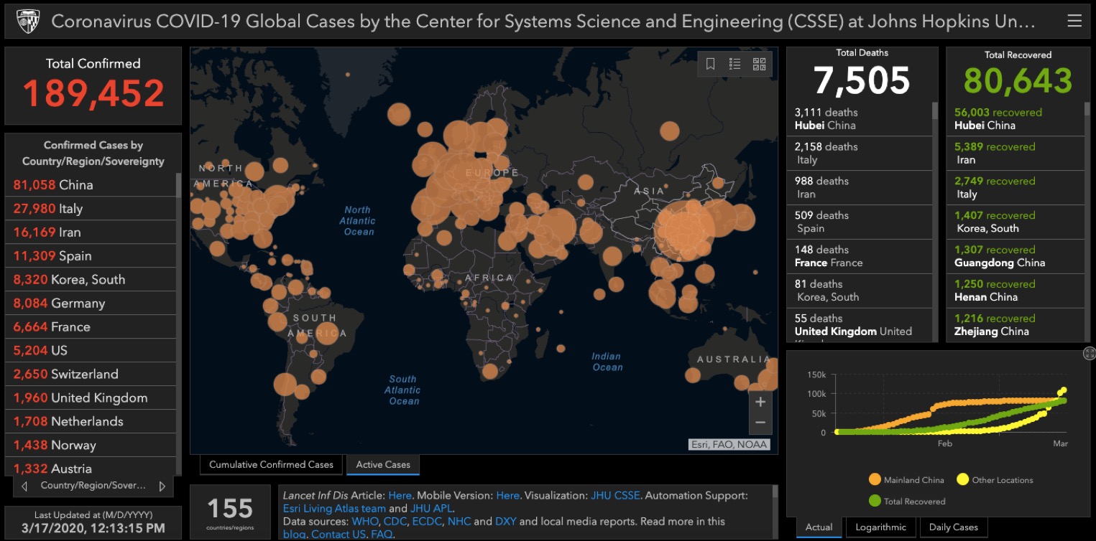Expand the chart panel with corner icon
The width and height of the screenshot is (1096, 541).
1089,353
